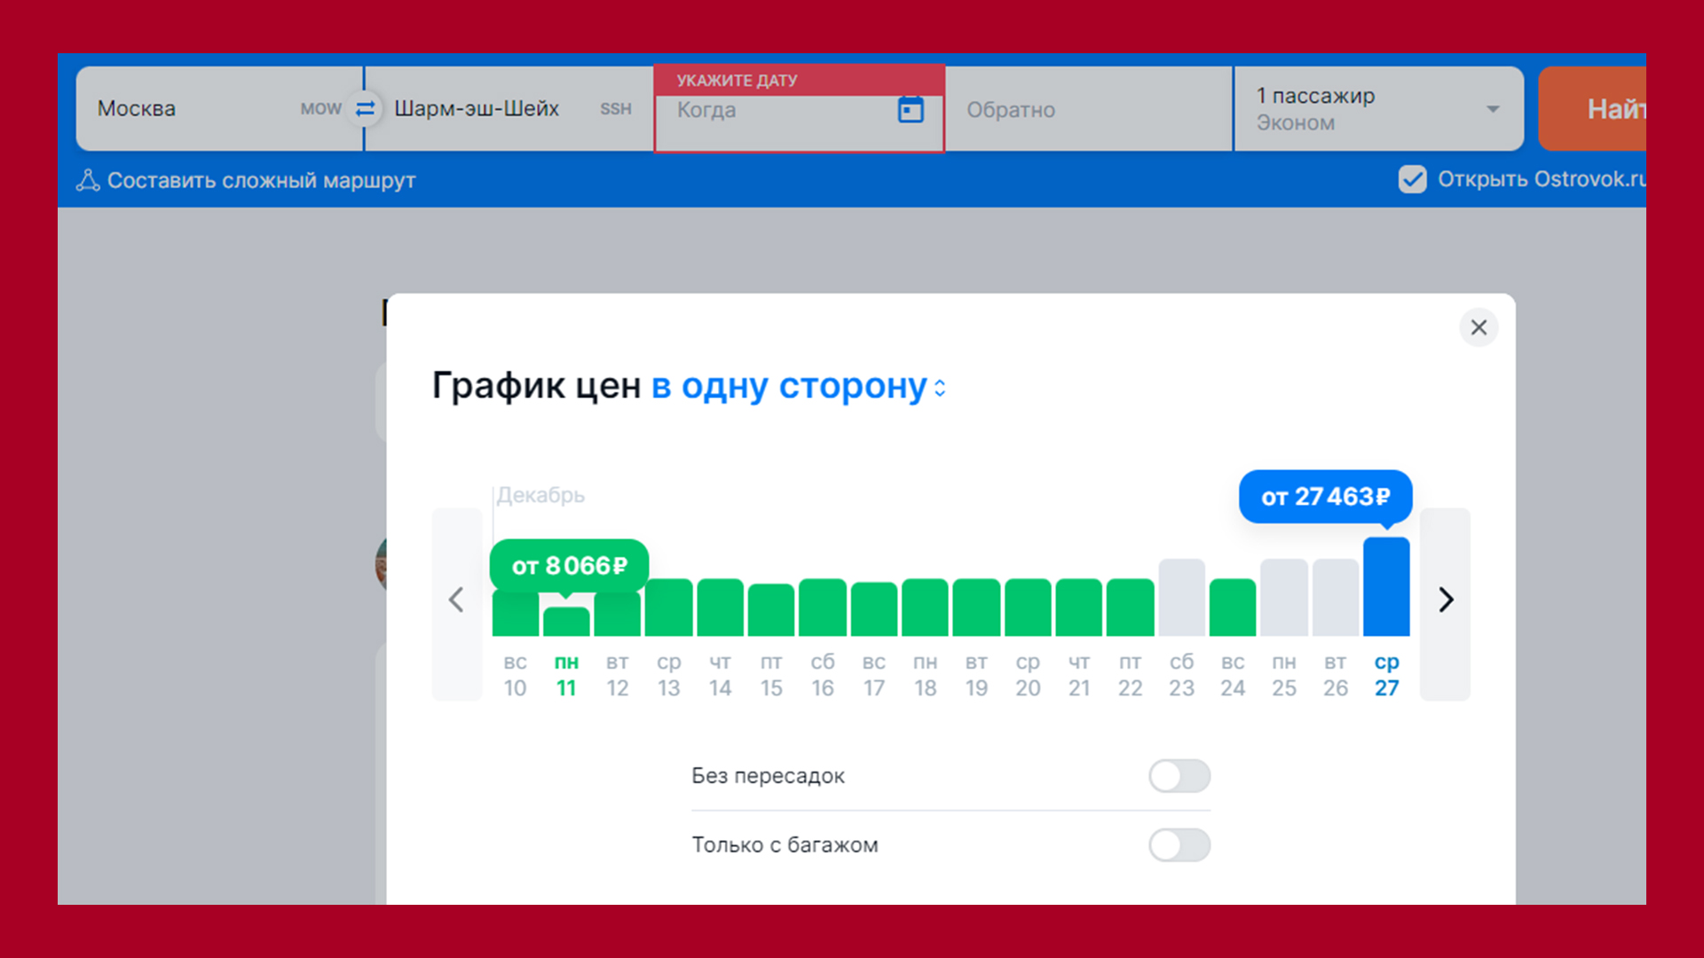
Task: Select the price bar for December 14
Action: pos(720,608)
